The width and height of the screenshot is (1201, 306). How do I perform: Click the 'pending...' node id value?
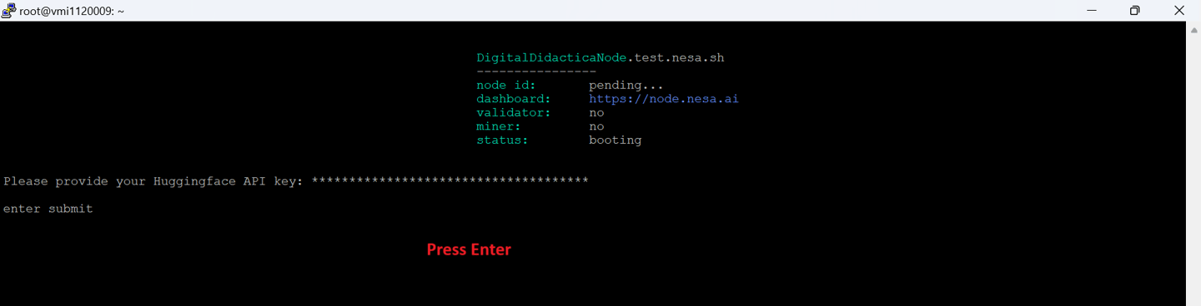pos(626,86)
